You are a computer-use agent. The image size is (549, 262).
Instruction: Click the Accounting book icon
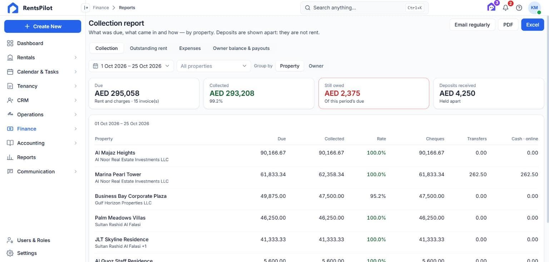(10, 143)
